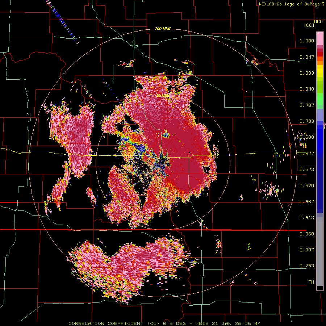Click the gray lower segment of the color bar

pyautogui.click(x=320, y=252)
